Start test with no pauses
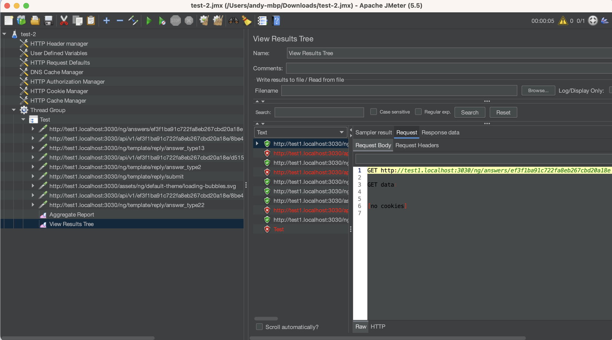This screenshot has height=340, width=612. tap(162, 20)
